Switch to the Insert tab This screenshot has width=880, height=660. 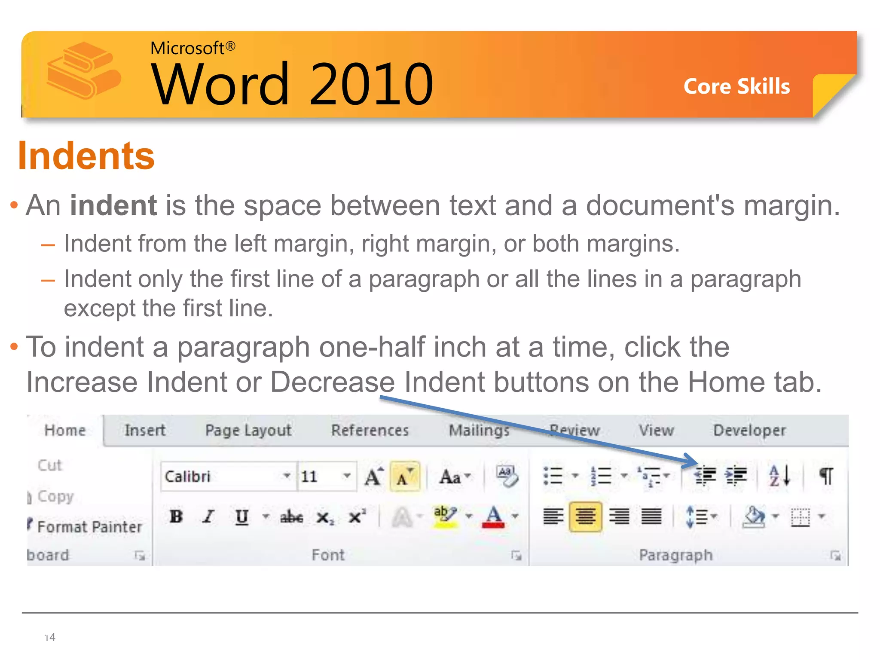click(145, 431)
